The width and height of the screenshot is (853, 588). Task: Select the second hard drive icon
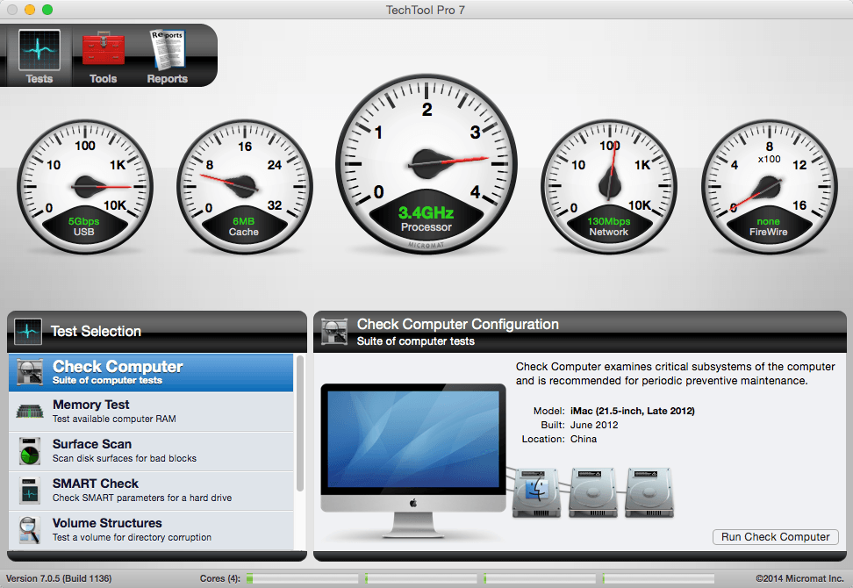[x=593, y=492]
